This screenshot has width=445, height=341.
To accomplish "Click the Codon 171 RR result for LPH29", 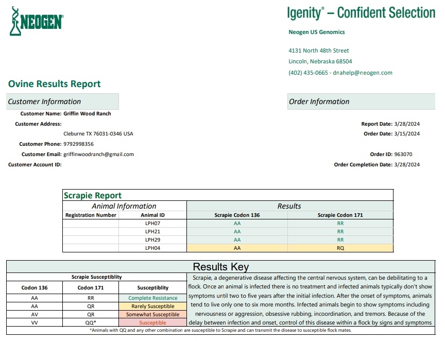I will click(x=340, y=240).
